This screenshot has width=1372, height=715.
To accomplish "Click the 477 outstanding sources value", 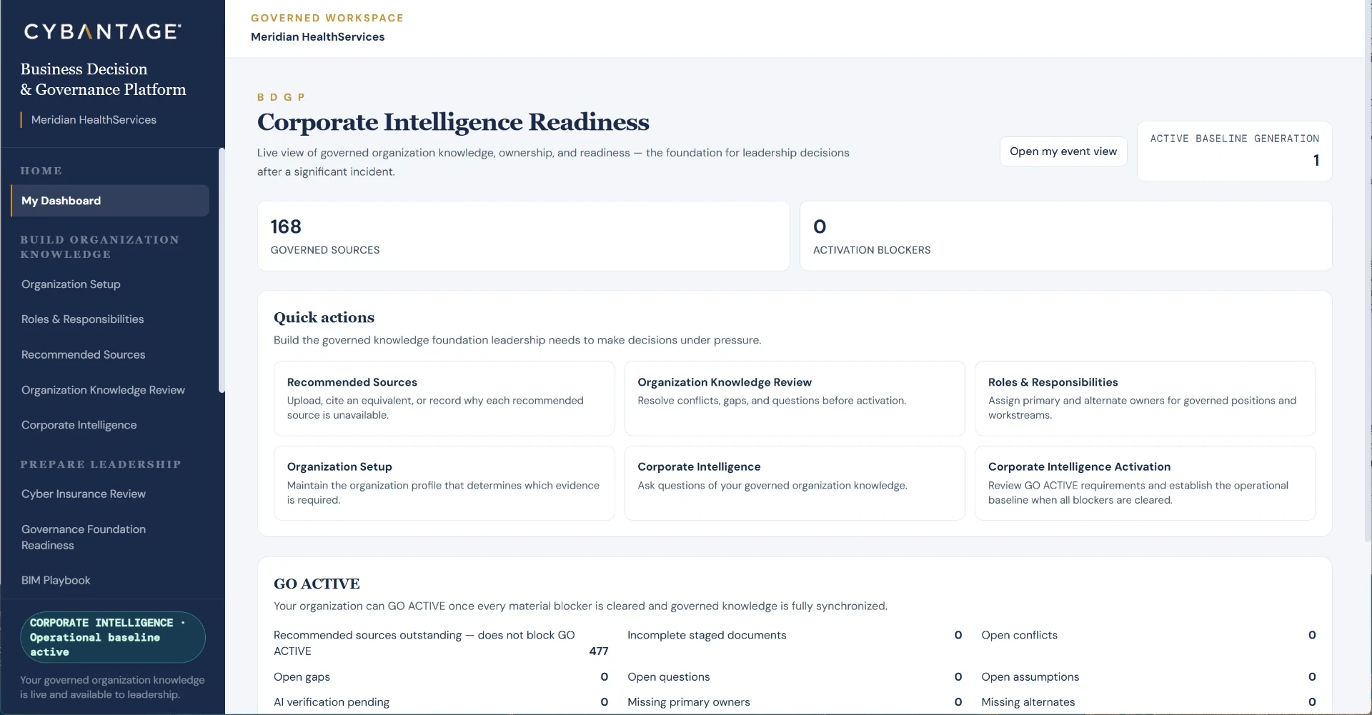I will pyautogui.click(x=599, y=651).
